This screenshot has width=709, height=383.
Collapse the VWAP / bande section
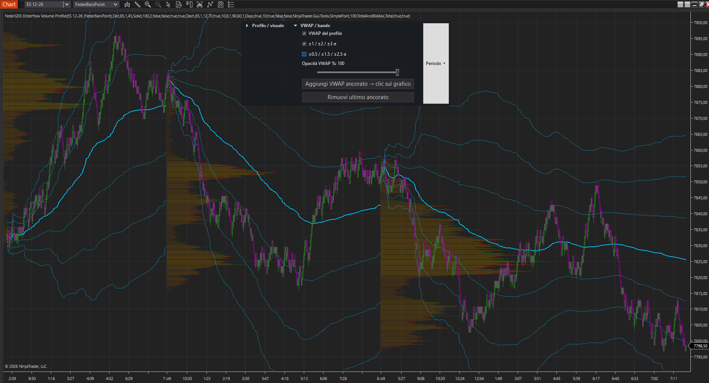tap(312, 26)
